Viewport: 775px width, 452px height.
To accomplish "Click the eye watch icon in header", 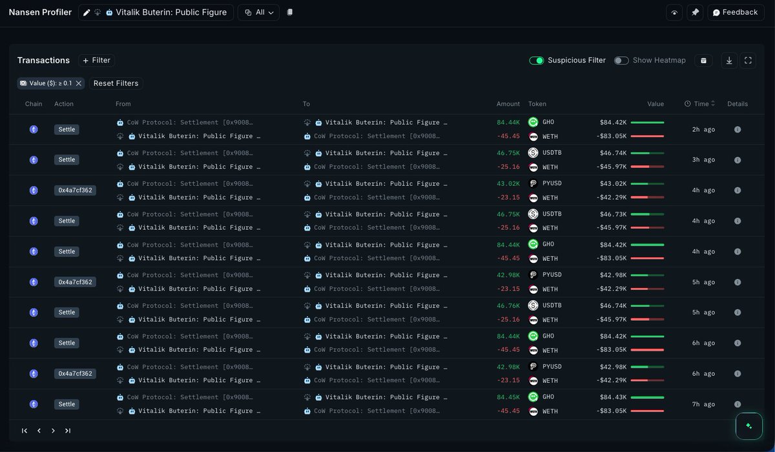I will [x=674, y=12].
